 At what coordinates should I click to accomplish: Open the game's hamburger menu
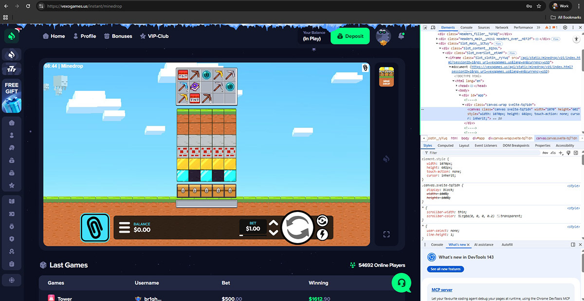[x=125, y=228]
